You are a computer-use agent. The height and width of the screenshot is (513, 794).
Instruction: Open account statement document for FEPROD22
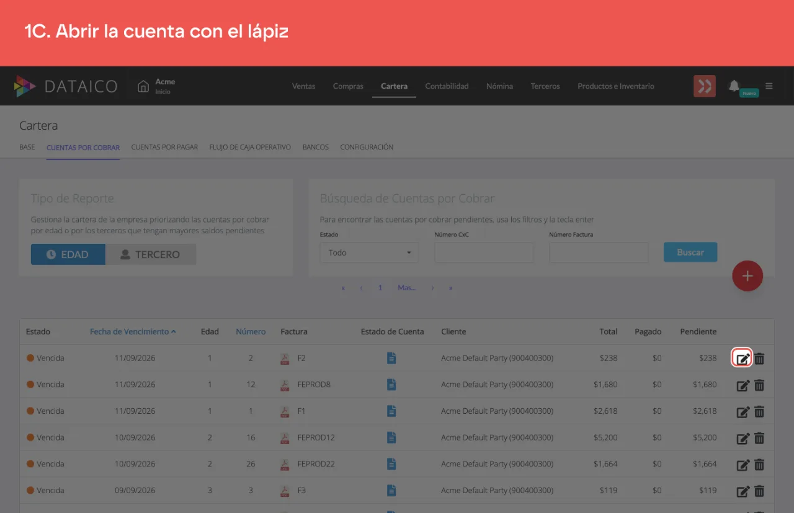[x=391, y=464]
